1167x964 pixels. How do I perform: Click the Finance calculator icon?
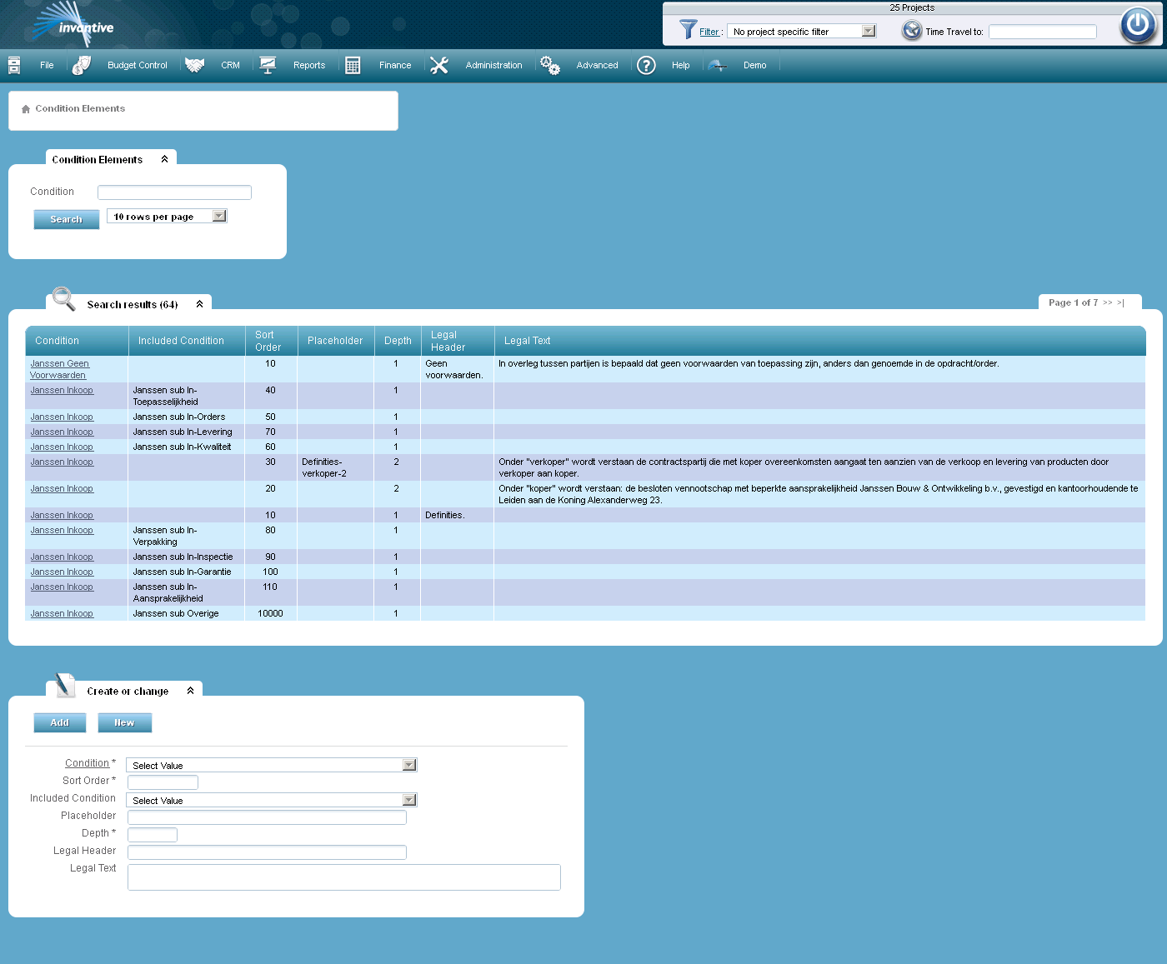click(352, 64)
